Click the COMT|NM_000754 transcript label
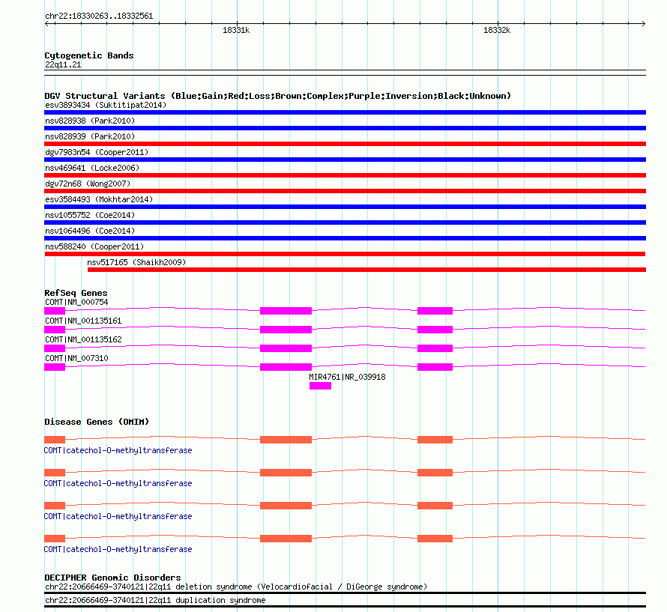Screen dimensions: 667x612 (76, 302)
